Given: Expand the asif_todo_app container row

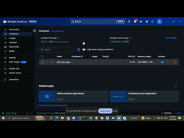Looking at the screenshot, I should [47, 62].
